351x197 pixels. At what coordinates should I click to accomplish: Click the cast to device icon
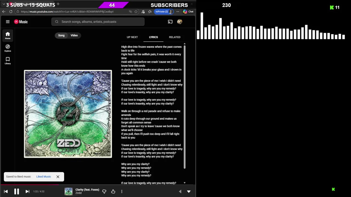[x=170, y=22]
